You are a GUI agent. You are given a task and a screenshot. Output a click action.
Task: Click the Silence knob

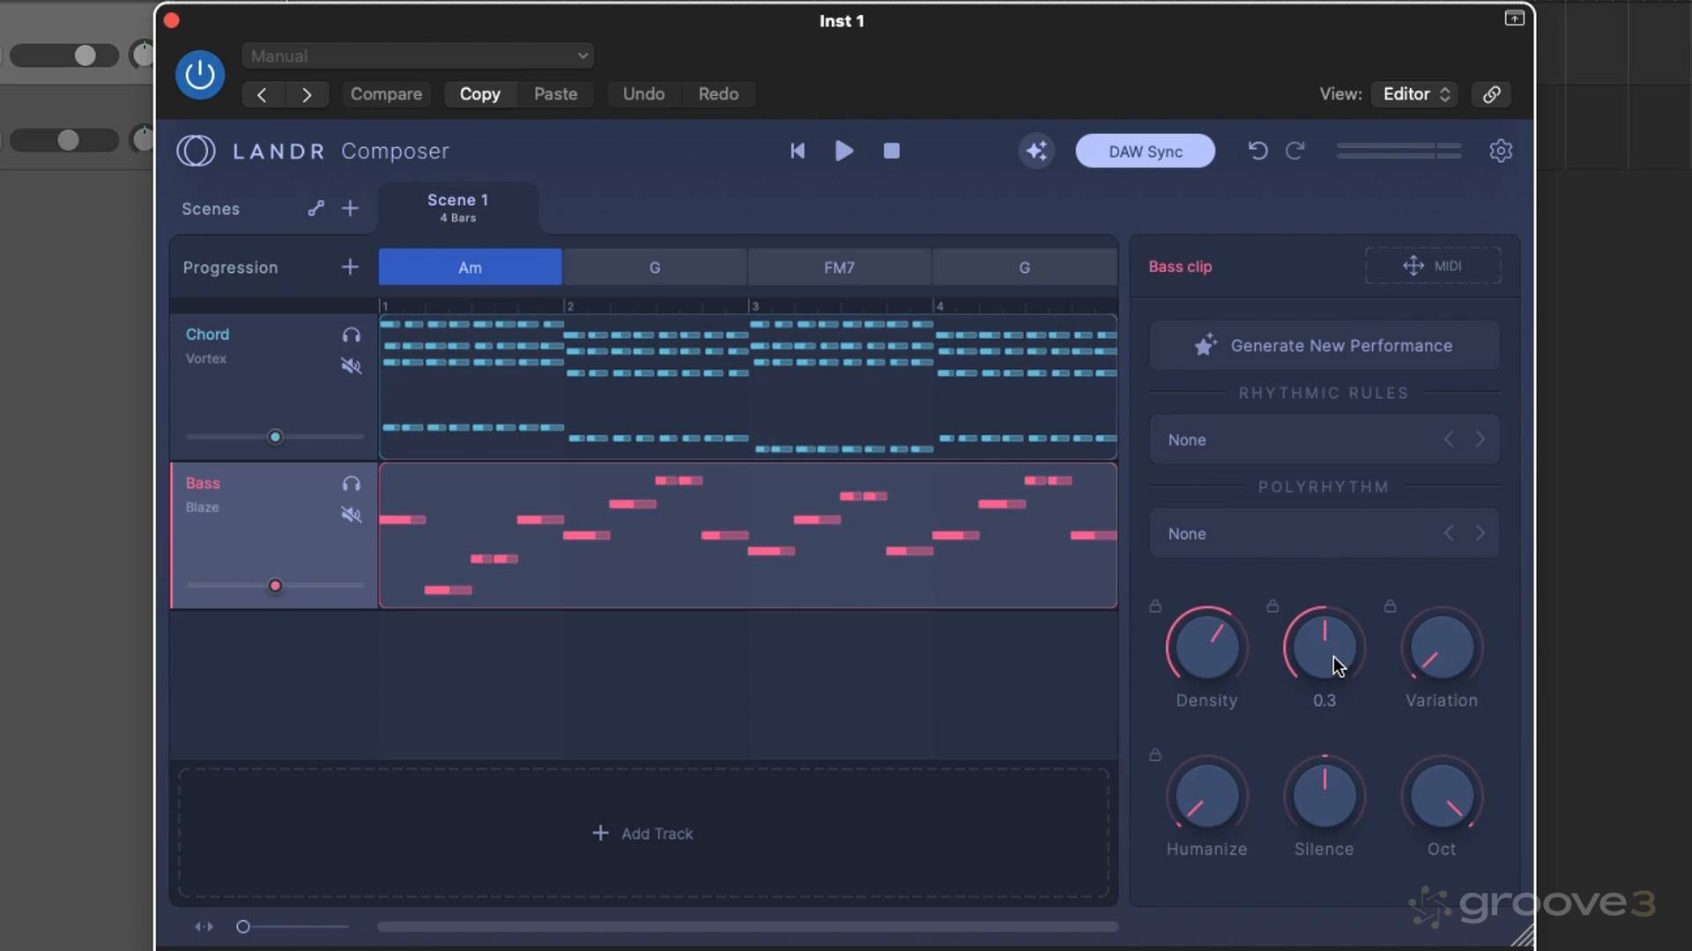click(x=1325, y=796)
